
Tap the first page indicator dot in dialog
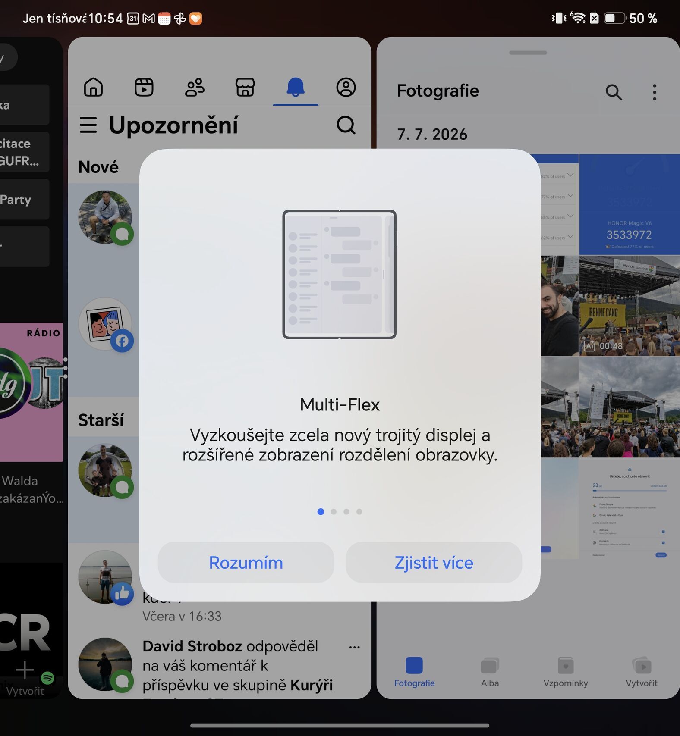coord(321,511)
